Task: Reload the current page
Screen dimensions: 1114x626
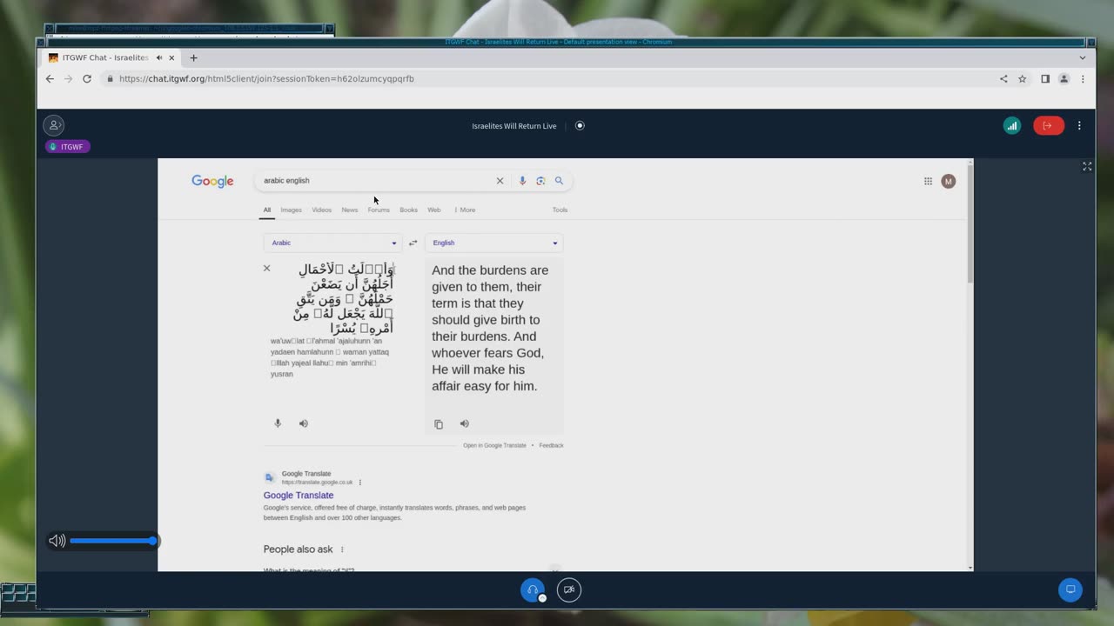Action: click(x=87, y=78)
